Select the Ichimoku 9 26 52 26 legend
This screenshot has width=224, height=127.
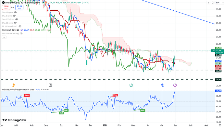11,30
